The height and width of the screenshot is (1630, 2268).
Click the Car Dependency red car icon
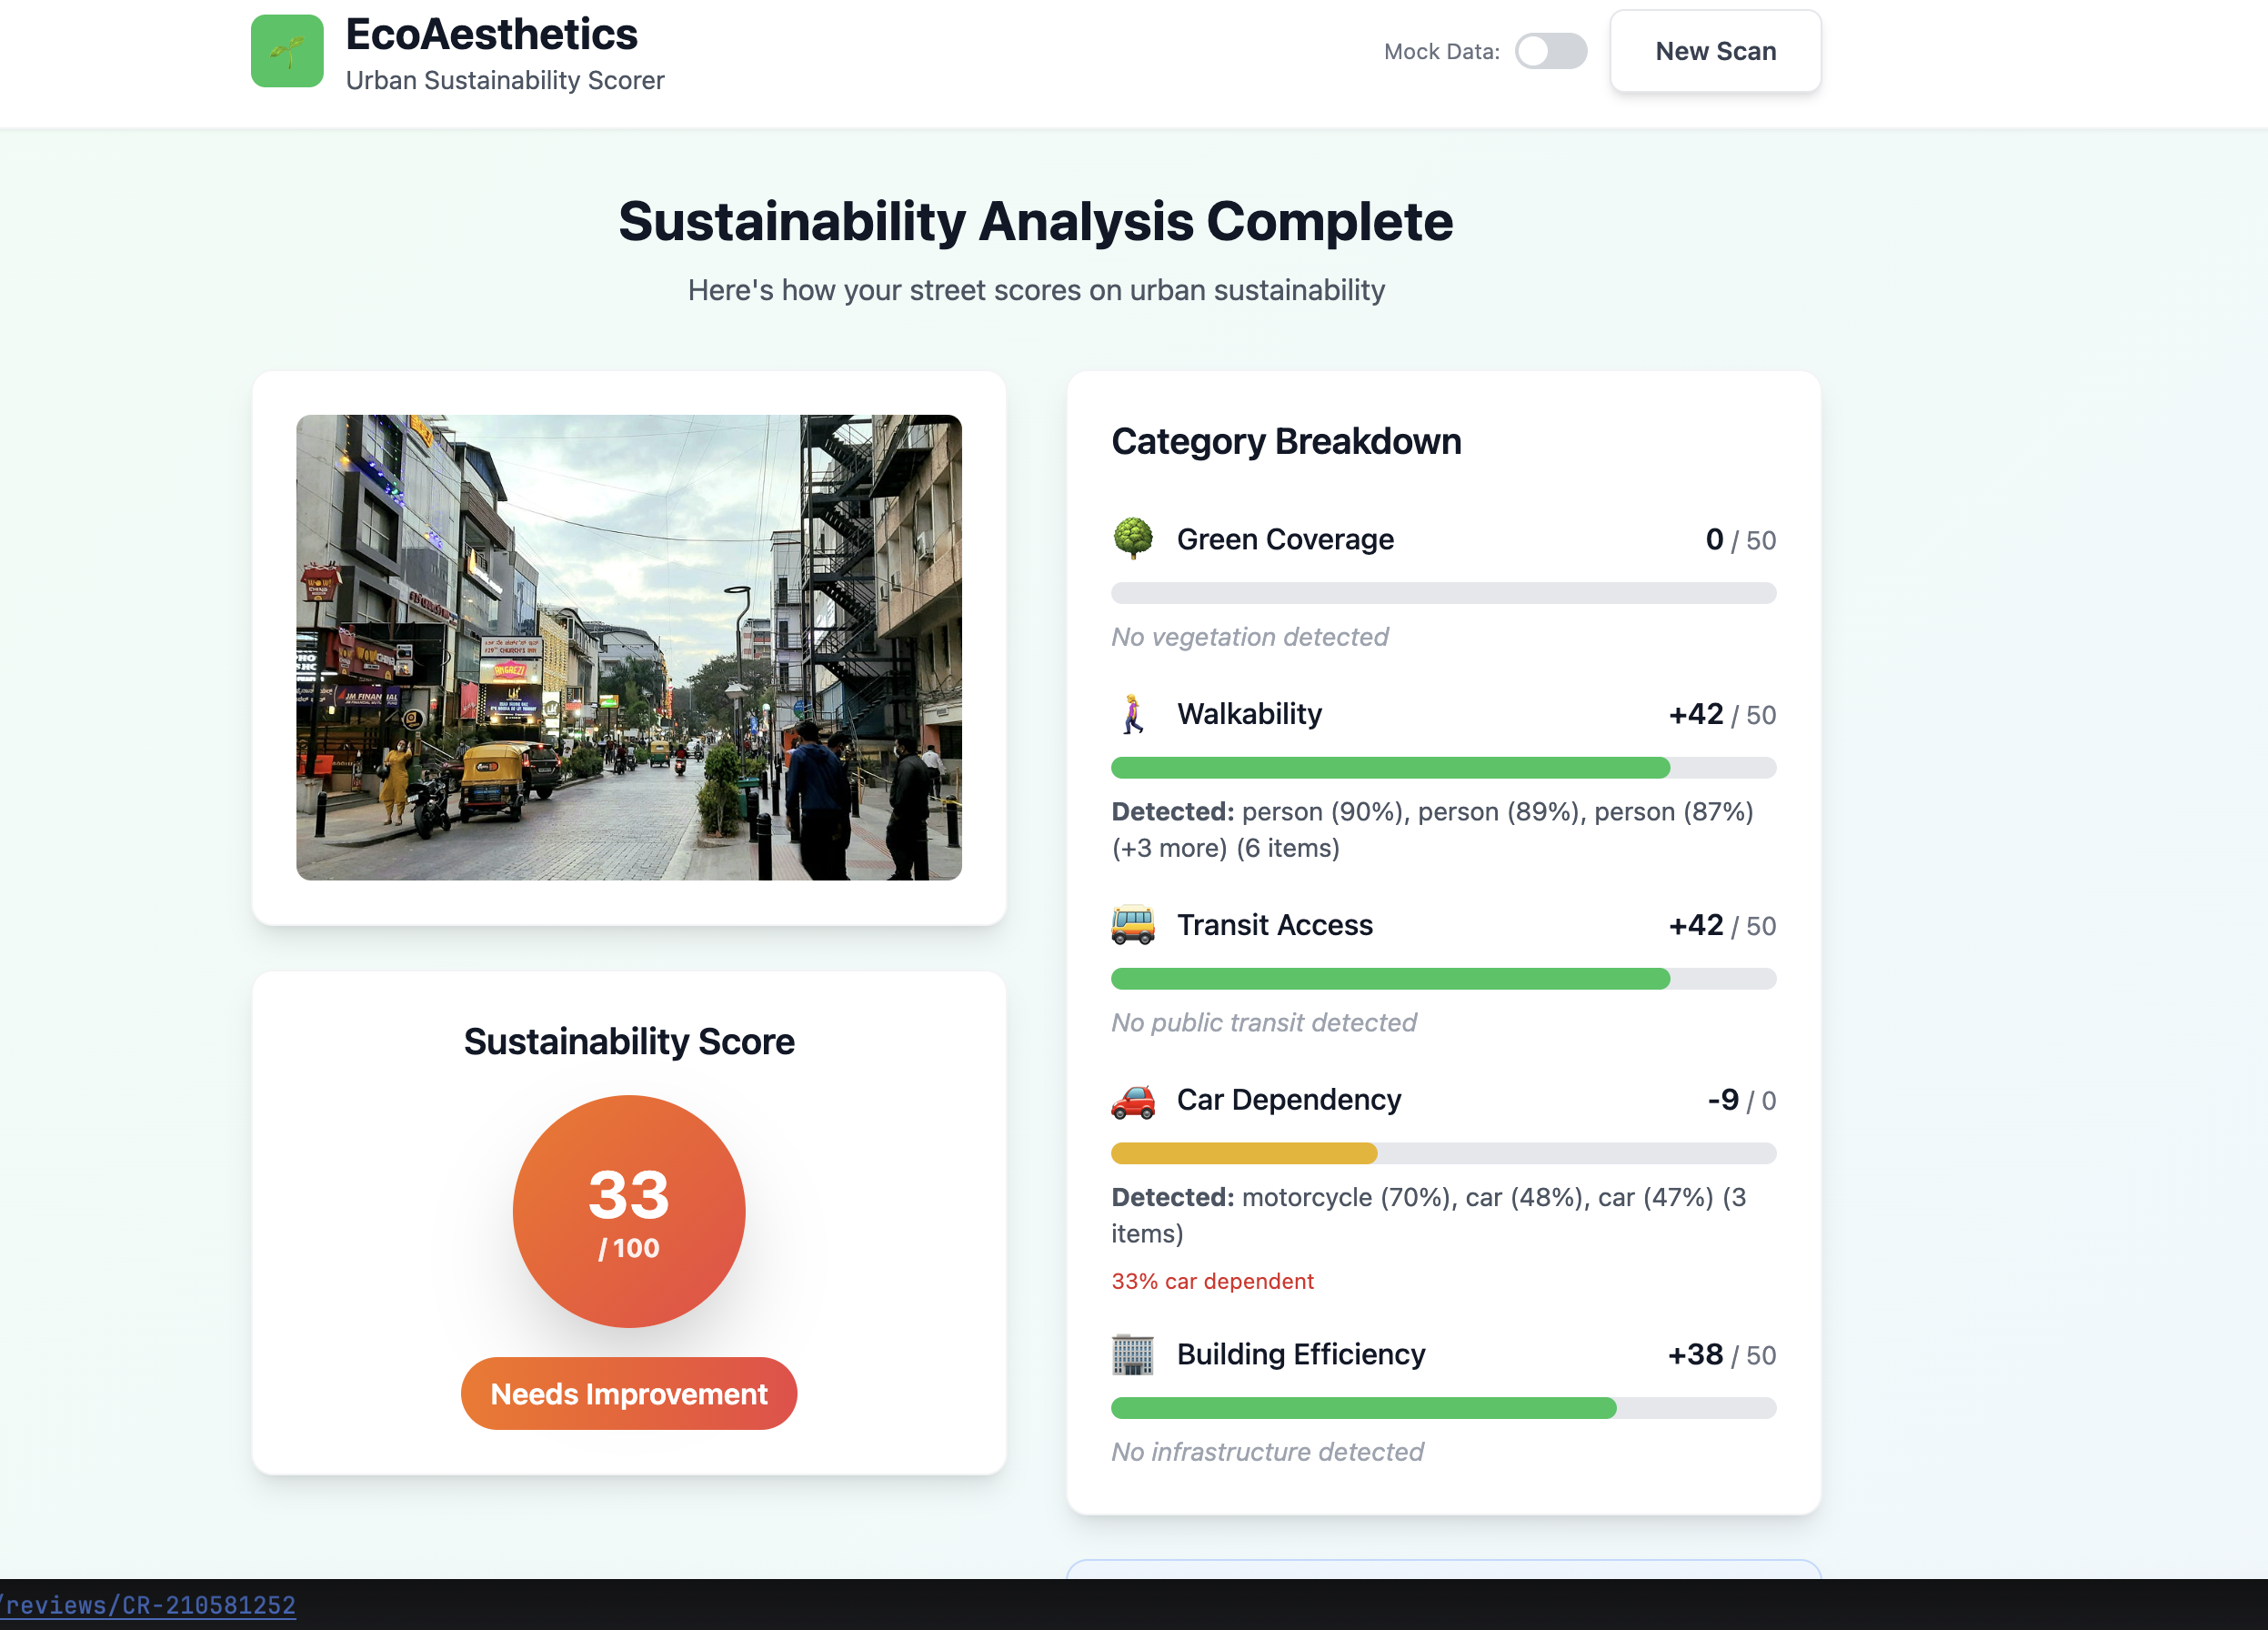click(x=1132, y=1100)
